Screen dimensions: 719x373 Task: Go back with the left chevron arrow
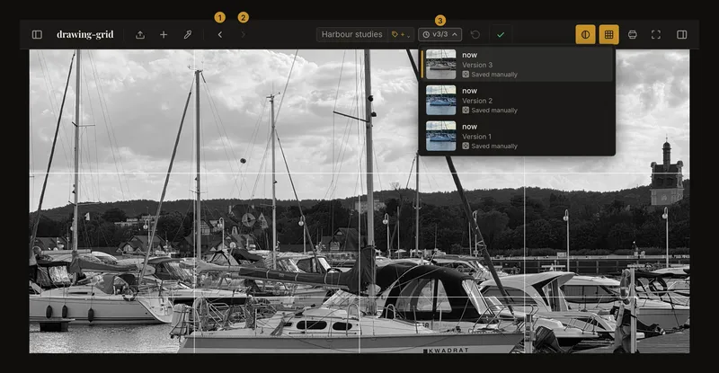220,35
